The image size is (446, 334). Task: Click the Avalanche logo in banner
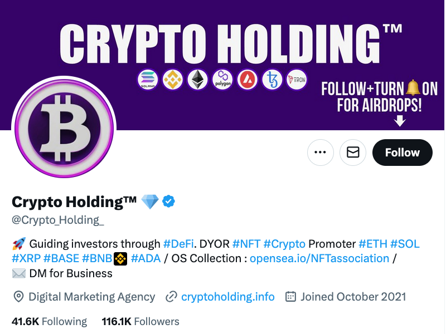[248, 80]
